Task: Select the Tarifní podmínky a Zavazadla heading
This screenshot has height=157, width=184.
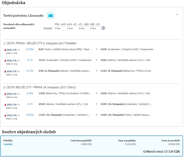Action: click(x=23, y=15)
